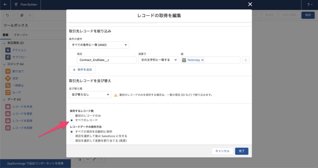This screenshot has height=168, width=318.
Task: Switch to the 要素 tab
Action: click(6, 35)
